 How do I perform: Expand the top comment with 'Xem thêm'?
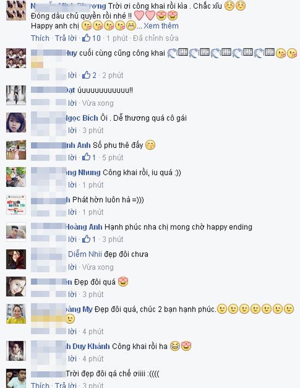(x=161, y=26)
